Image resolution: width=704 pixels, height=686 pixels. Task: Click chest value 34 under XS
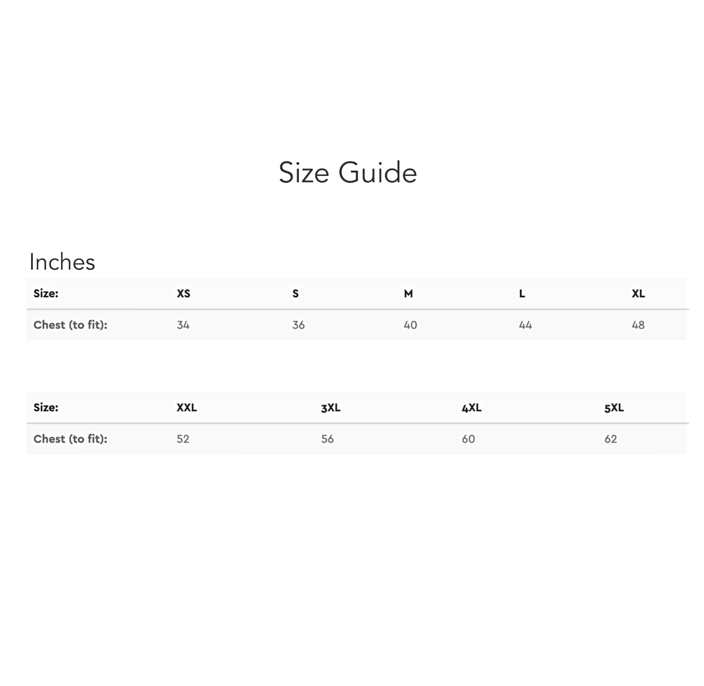click(x=183, y=325)
